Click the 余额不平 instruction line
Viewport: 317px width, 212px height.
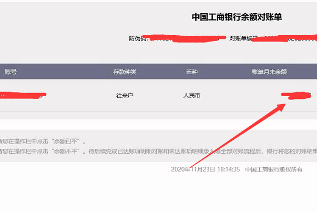coord(159,151)
